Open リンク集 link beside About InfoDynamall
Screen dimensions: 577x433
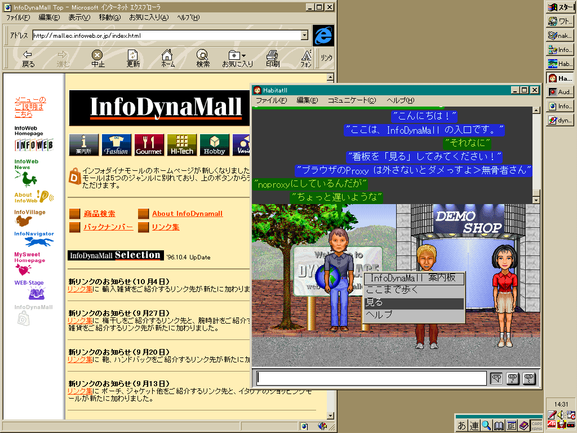[x=166, y=227]
